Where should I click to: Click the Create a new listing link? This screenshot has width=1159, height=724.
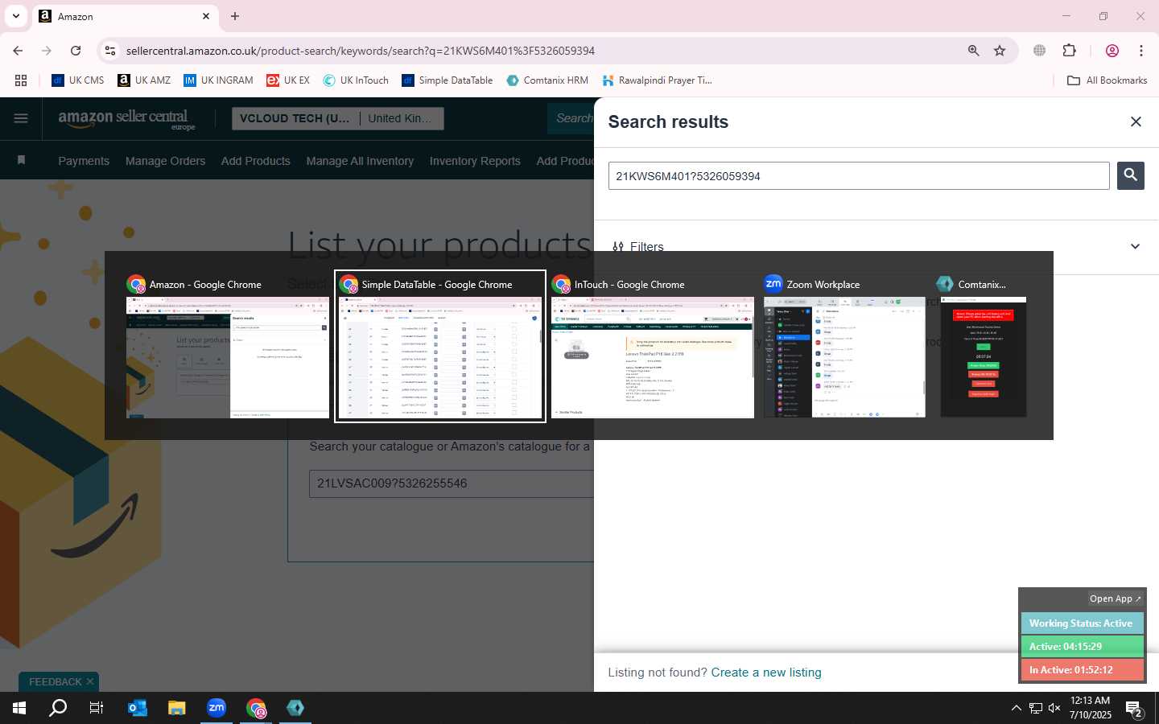coord(766,673)
